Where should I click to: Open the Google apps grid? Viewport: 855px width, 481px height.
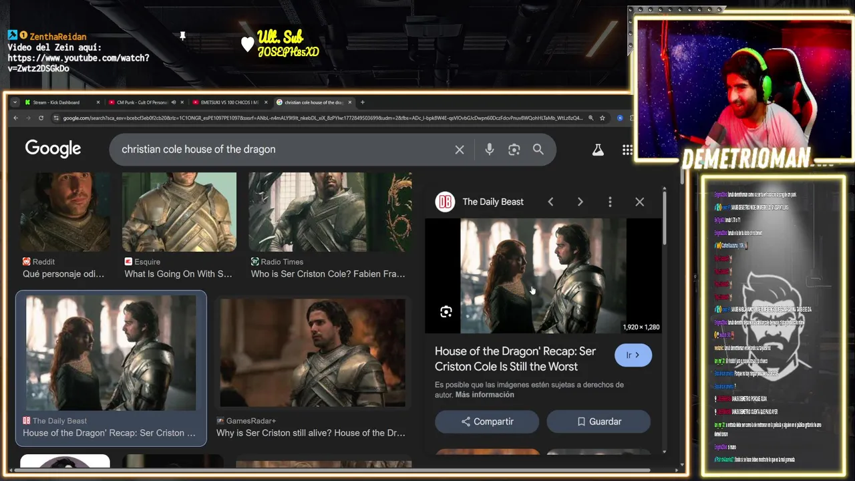(x=627, y=150)
